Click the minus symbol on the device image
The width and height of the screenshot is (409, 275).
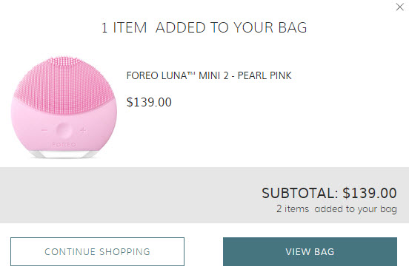coord(44,130)
